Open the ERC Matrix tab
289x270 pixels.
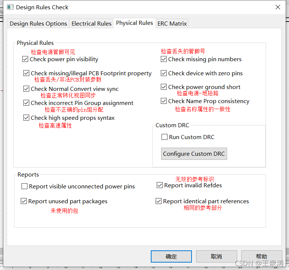click(172, 23)
